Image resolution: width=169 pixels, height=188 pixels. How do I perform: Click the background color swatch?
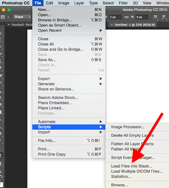(1, 185)
